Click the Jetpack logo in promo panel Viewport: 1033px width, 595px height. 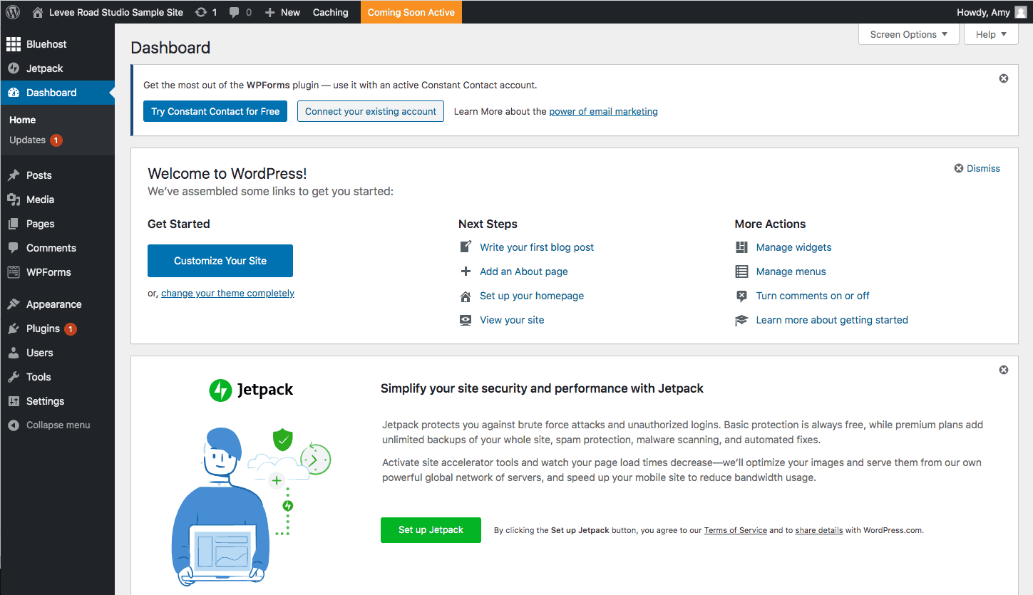[x=251, y=390]
